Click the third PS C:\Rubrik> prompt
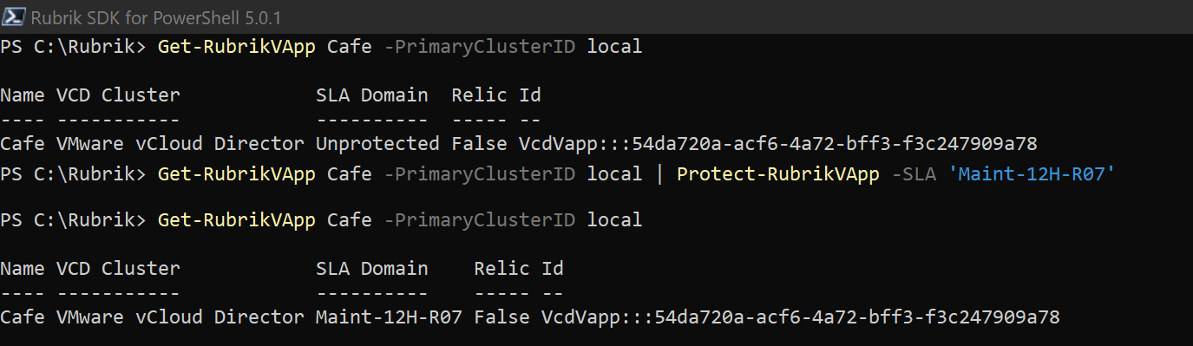 pyautogui.click(x=74, y=220)
